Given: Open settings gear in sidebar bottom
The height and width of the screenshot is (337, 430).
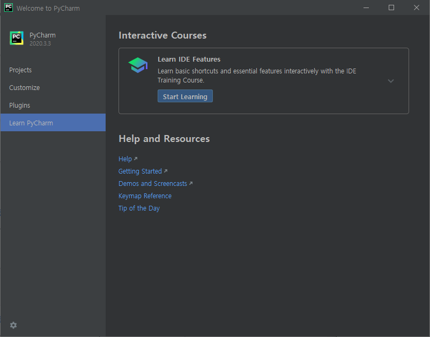Looking at the screenshot, I should (13, 325).
